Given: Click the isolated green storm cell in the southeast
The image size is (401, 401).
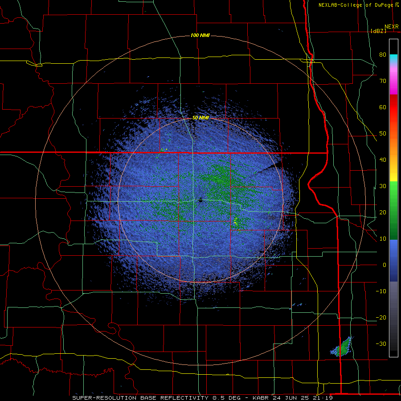Looking at the screenshot, I should 343,348.
